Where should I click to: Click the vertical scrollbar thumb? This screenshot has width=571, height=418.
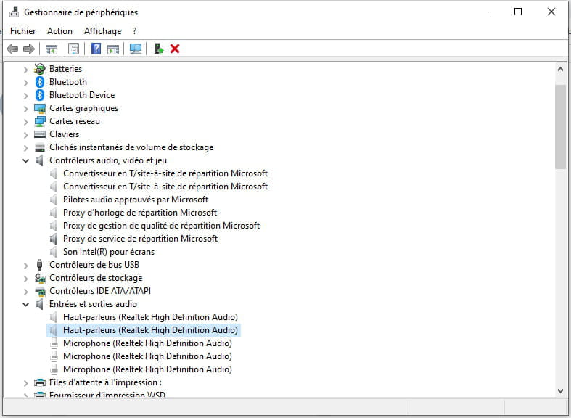tap(560, 127)
